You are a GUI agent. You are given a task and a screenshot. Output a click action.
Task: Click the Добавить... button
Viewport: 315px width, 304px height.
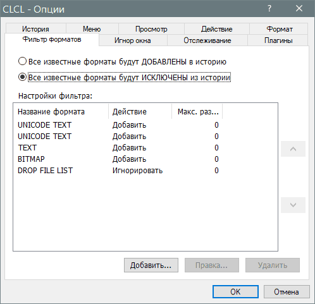(x=151, y=265)
